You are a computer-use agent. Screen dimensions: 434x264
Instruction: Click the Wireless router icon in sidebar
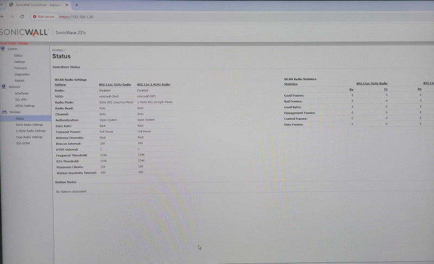4,112
